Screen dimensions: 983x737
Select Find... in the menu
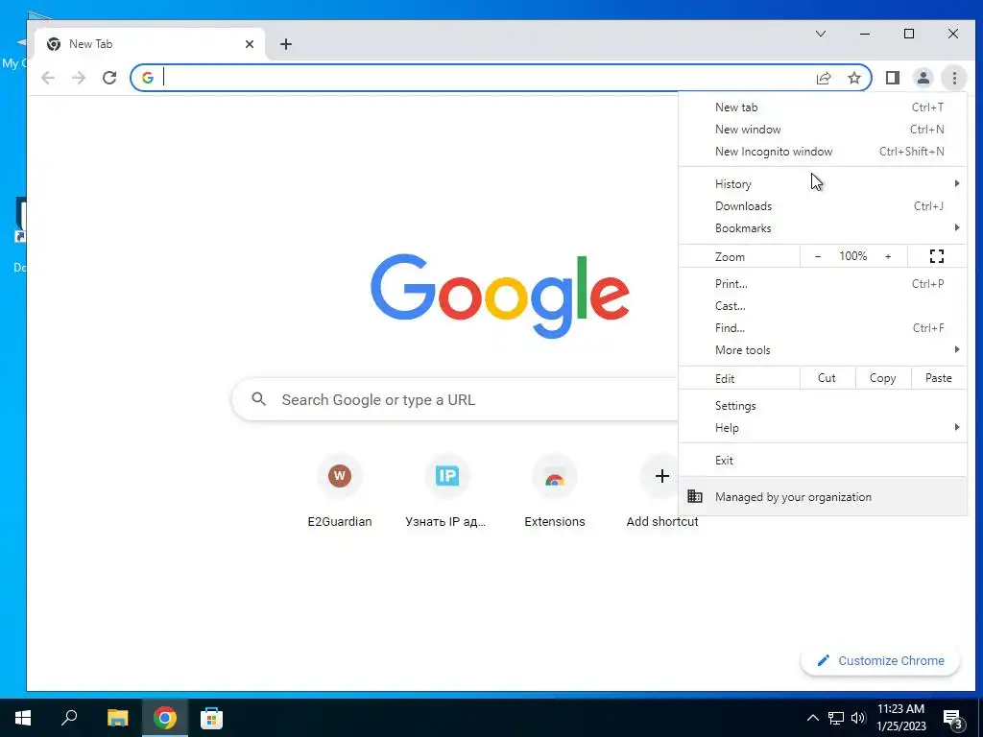(823, 328)
